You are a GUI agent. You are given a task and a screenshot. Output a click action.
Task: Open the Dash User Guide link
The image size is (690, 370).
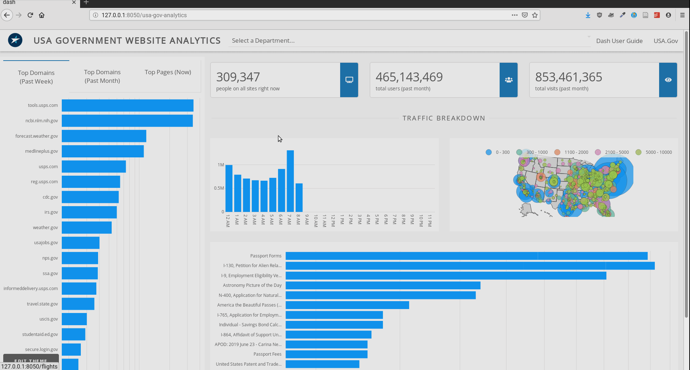tap(619, 41)
